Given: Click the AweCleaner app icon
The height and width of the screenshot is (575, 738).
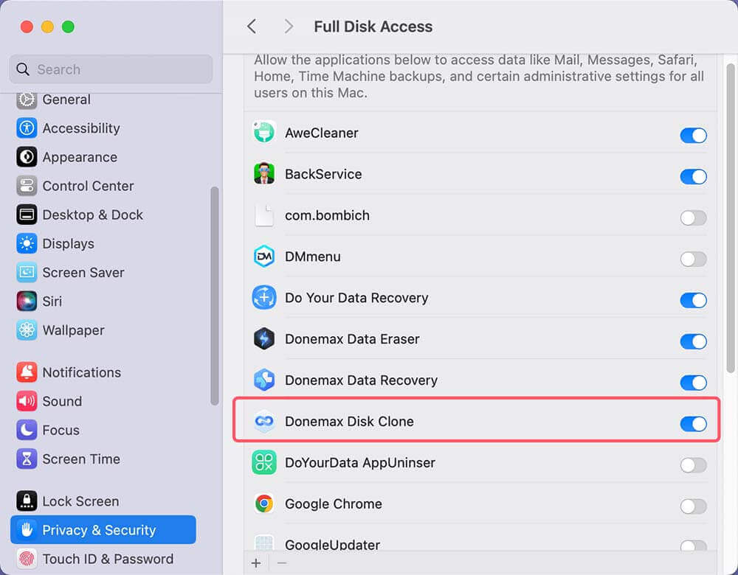Looking at the screenshot, I should coord(263,133).
